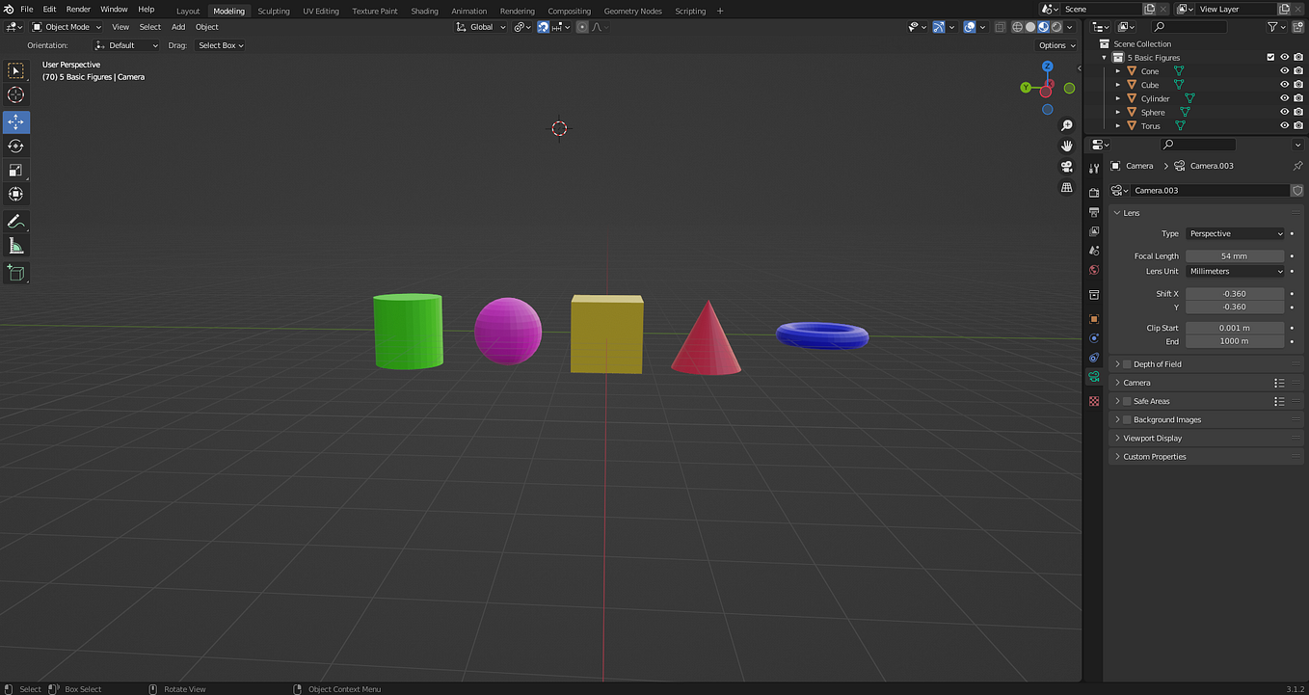Activate the Scale tool
This screenshot has height=695, width=1309.
15,170
